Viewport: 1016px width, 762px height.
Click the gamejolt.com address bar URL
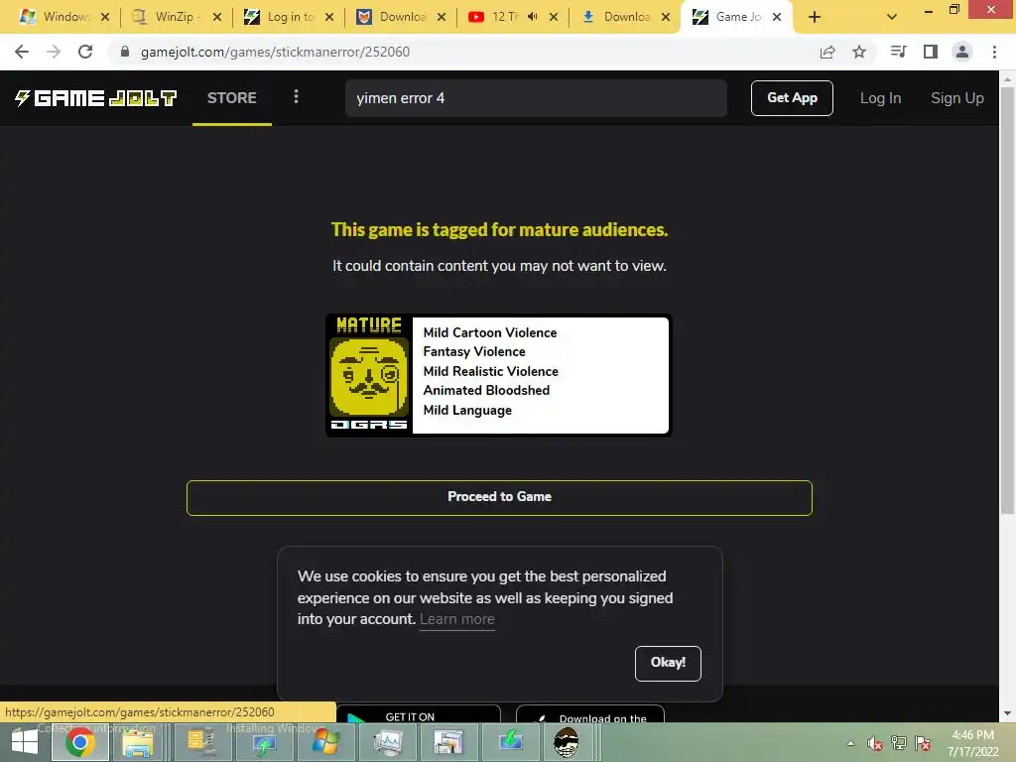275,52
